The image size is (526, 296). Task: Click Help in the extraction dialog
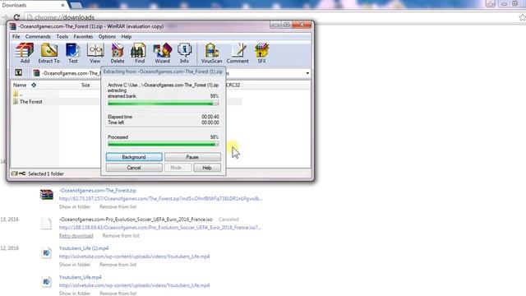tap(206, 168)
